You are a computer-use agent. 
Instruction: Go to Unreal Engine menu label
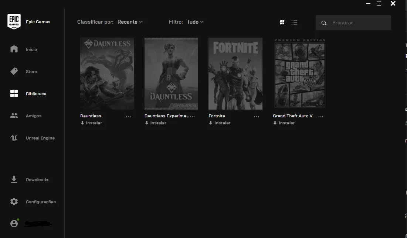(x=40, y=138)
